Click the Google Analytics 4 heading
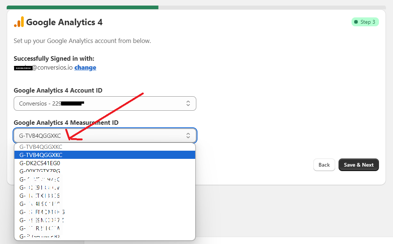This screenshot has width=393, height=244. coord(64,22)
